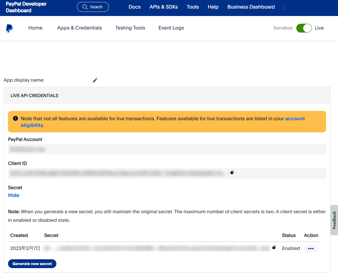Open the Feedback side tab
338x275 pixels.
(334, 220)
